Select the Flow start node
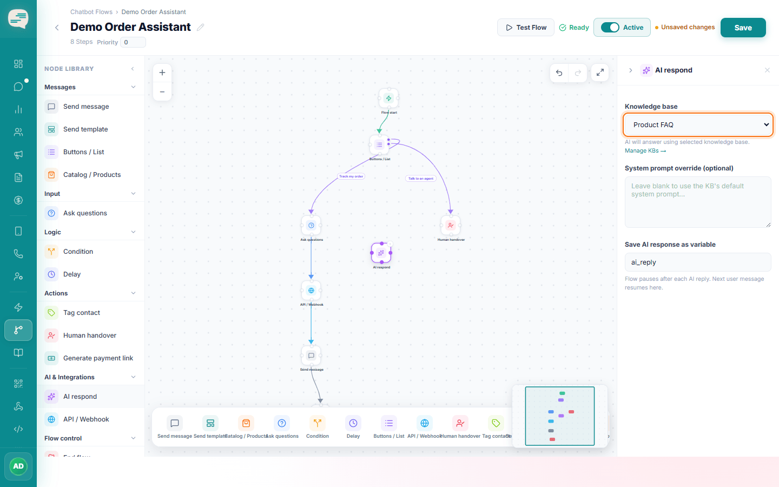The height and width of the screenshot is (487, 779). point(388,98)
